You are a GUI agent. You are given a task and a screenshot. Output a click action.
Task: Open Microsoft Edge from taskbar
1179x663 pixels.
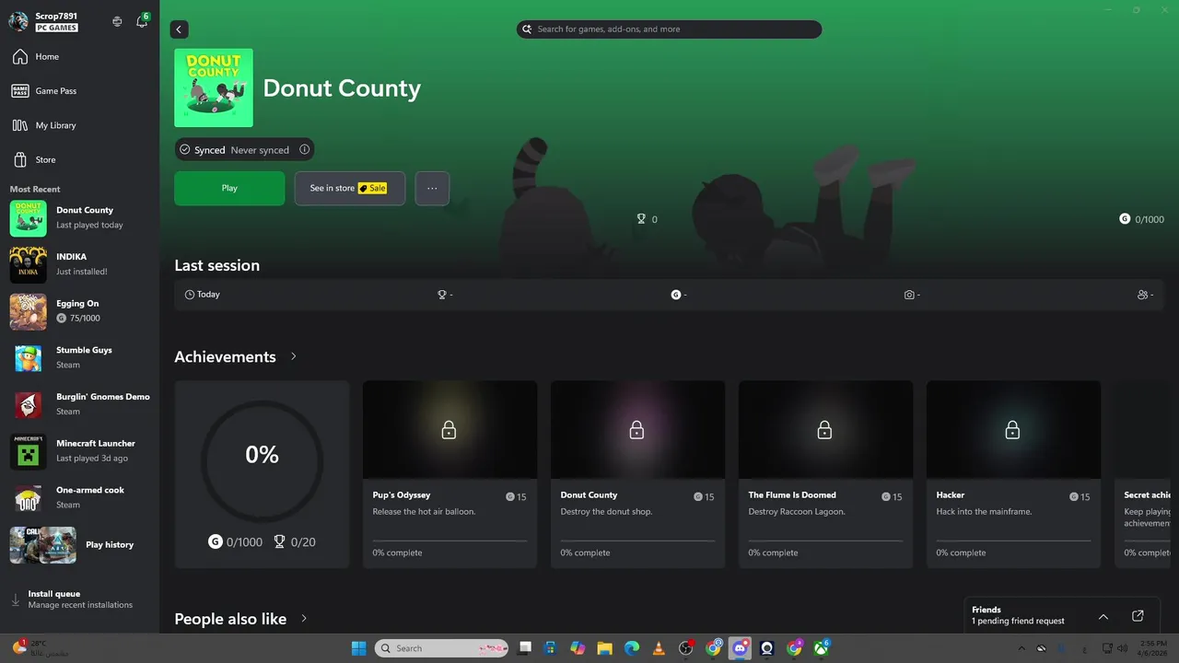pyautogui.click(x=632, y=648)
